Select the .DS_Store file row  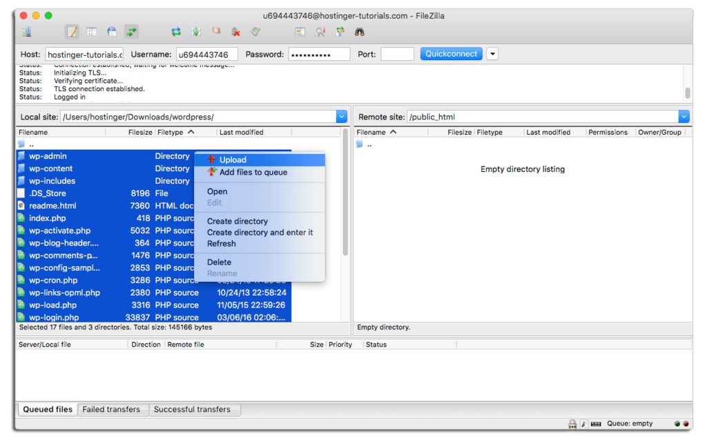tap(154, 193)
